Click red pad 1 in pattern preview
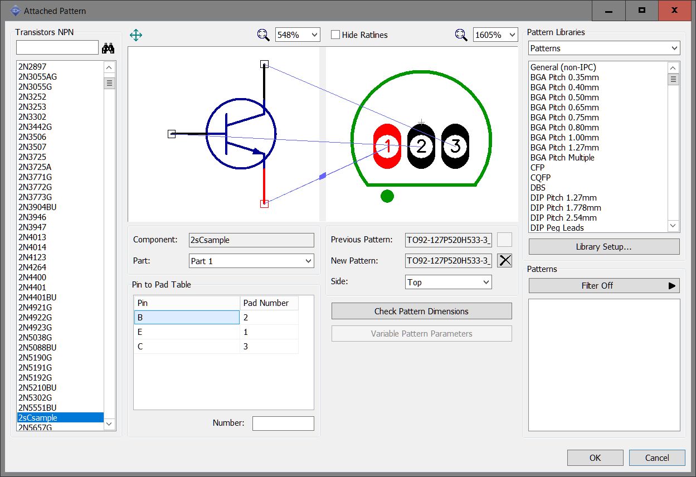Image resolution: width=696 pixels, height=477 pixels. coord(387,147)
